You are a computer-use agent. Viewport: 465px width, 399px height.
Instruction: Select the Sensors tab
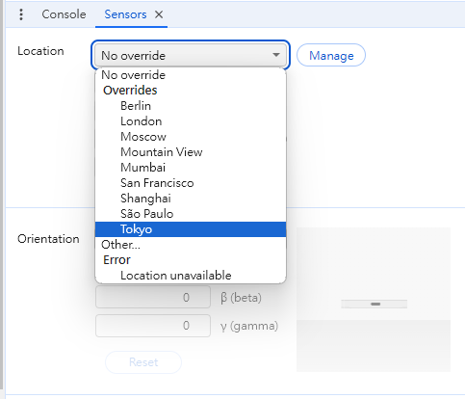click(125, 14)
